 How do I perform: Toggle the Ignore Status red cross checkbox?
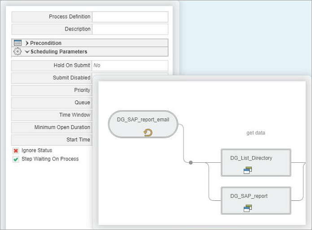pyautogui.click(x=16, y=151)
